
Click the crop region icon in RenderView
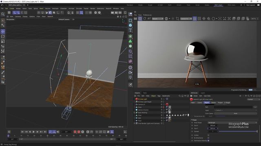(x=177, y=19)
